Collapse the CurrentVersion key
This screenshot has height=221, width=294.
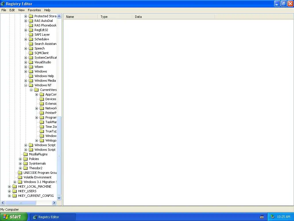(31, 90)
